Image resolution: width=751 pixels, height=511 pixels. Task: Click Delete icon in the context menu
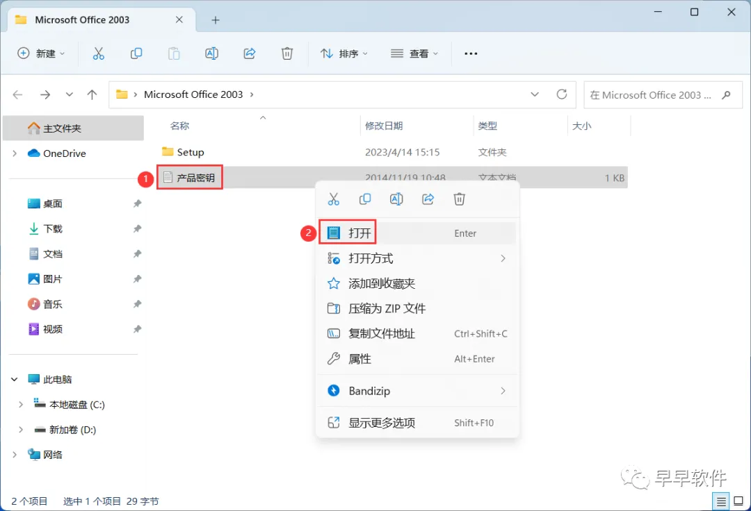[460, 199]
